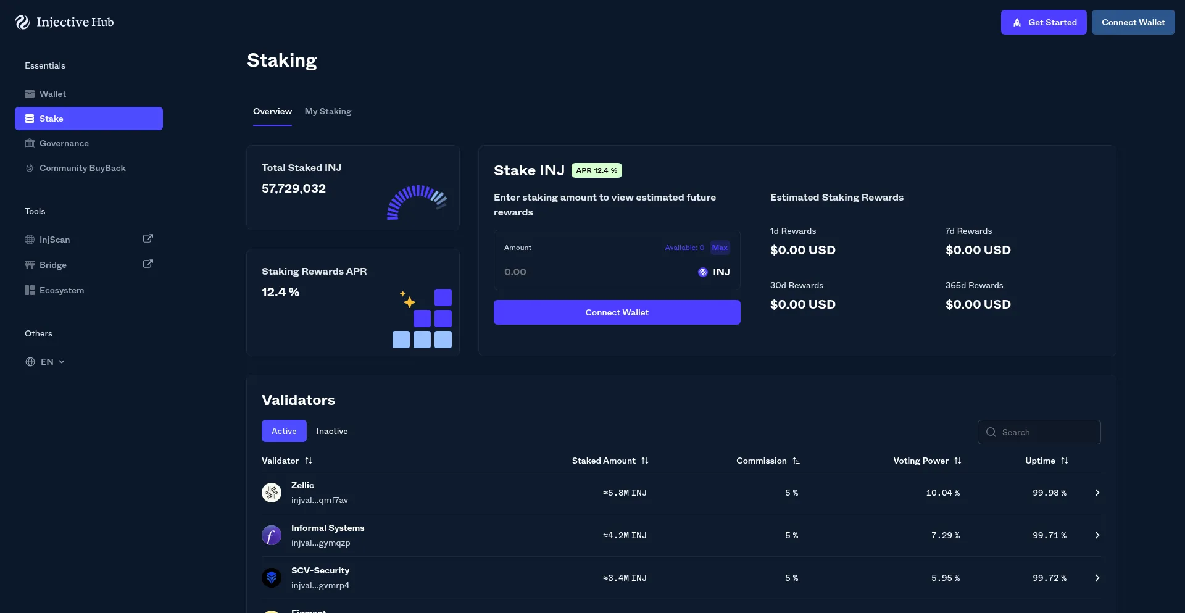Click the Stake database icon in sidebar
This screenshot has width=1185, height=613.
(30, 119)
